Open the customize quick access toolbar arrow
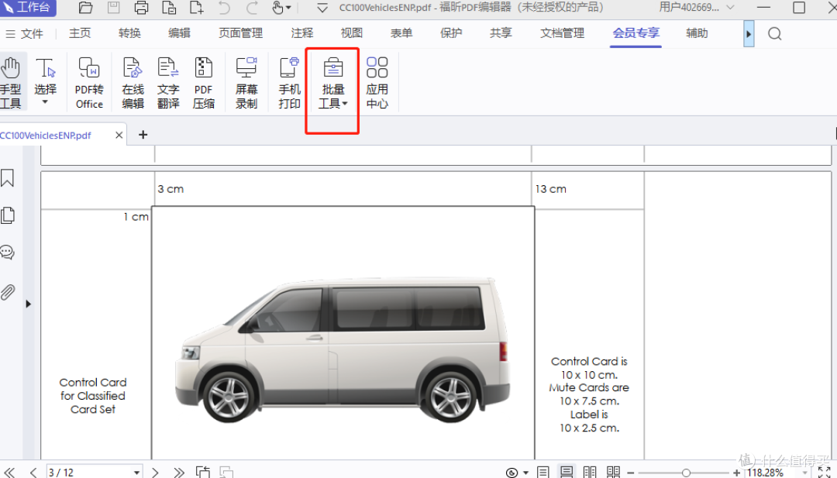 (322, 8)
